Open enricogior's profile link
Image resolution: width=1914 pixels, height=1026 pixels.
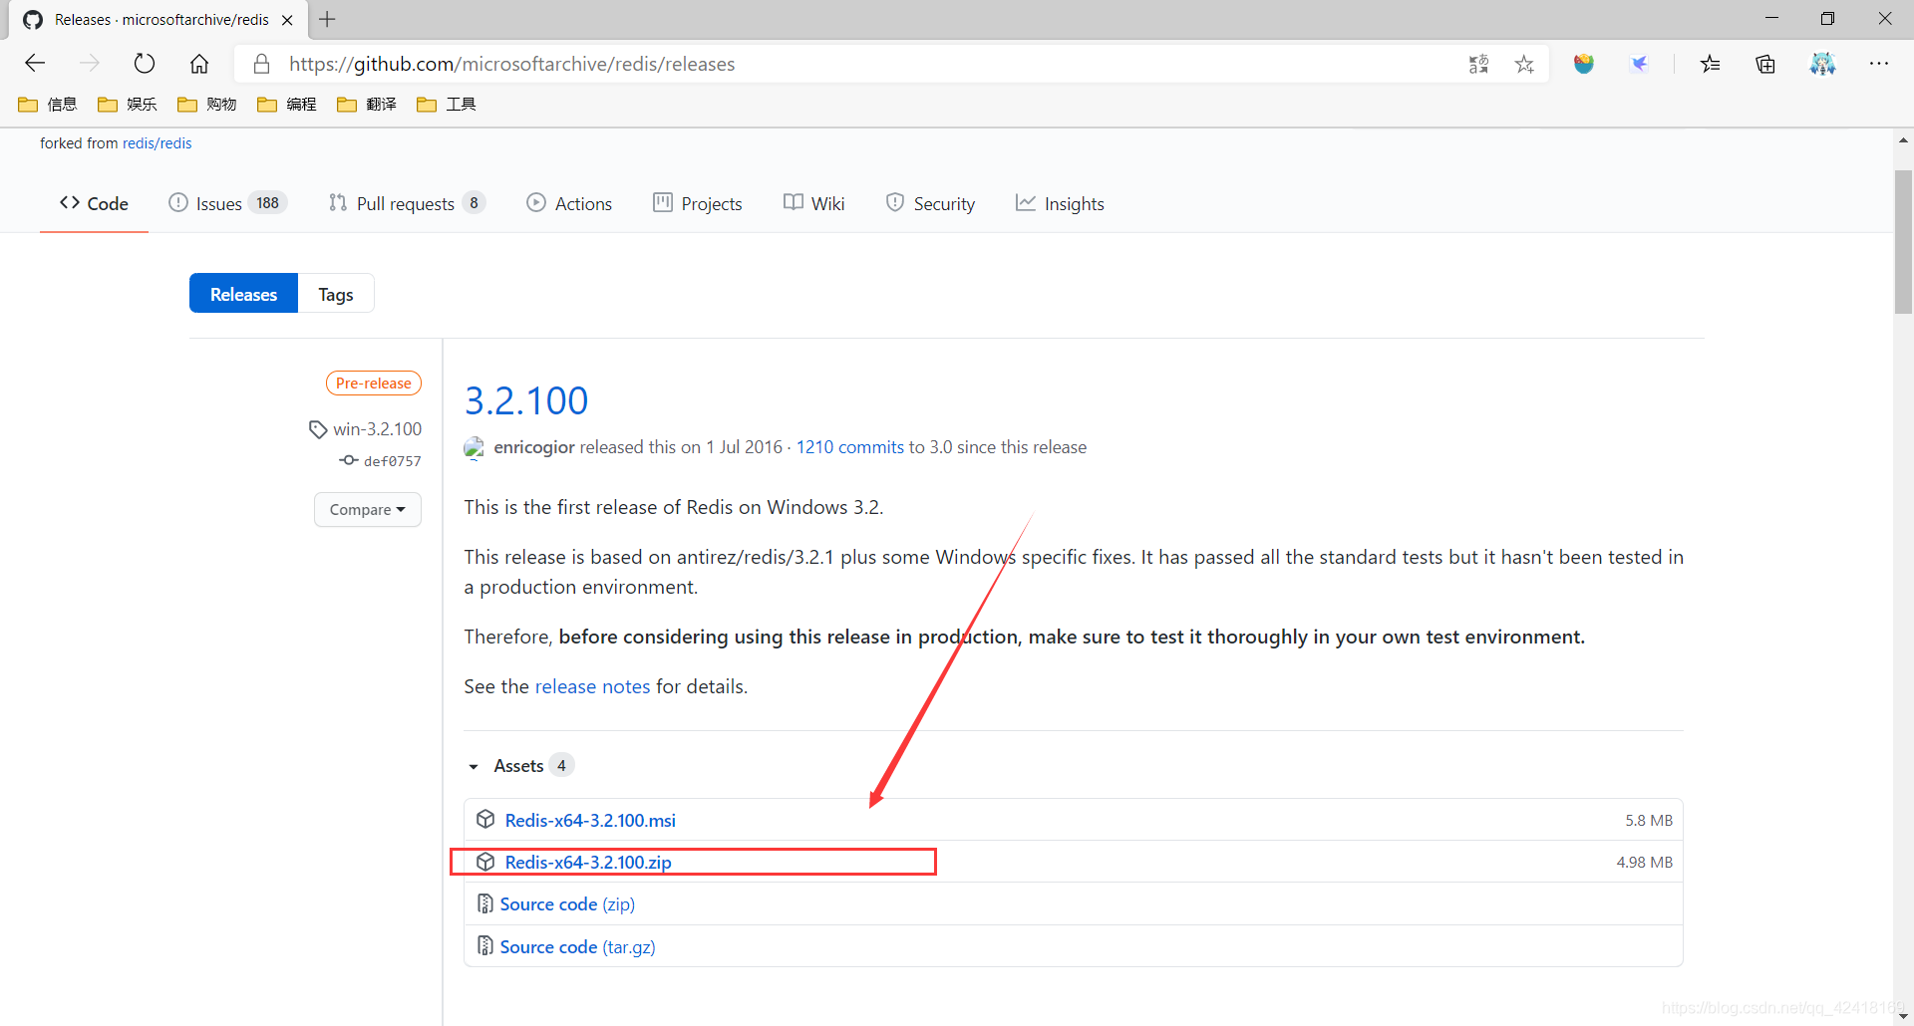coord(533,447)
